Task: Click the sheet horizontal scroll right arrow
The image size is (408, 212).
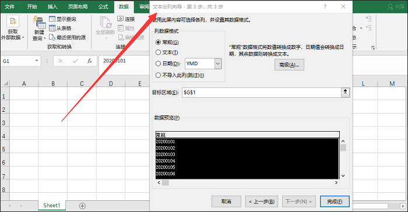Action: click(403, 206)
